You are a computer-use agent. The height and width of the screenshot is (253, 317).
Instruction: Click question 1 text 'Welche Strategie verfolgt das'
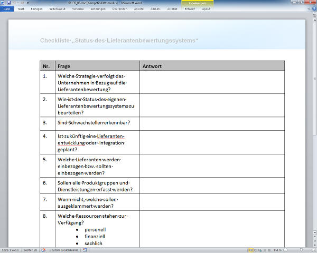point(91,76)
